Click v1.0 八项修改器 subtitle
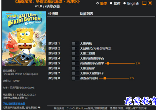Image resolution: width=160 pixels, height=110 pixels. (x=47, y=6)
